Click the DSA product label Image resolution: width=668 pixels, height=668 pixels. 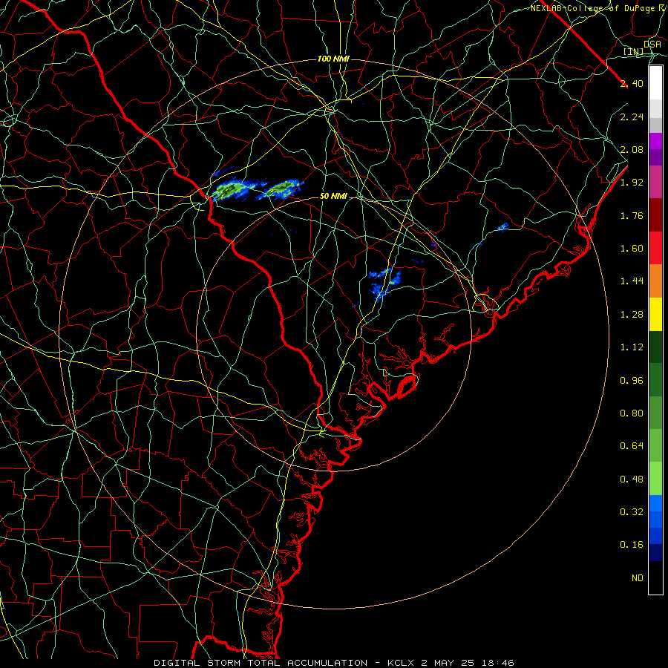point(652,45)
